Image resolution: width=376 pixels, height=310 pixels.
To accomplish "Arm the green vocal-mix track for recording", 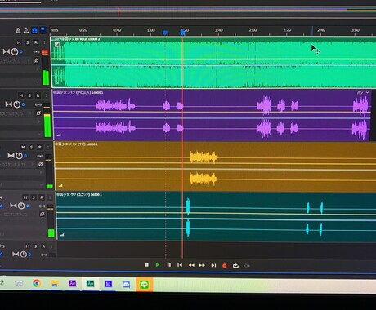I will pos(36,42).
